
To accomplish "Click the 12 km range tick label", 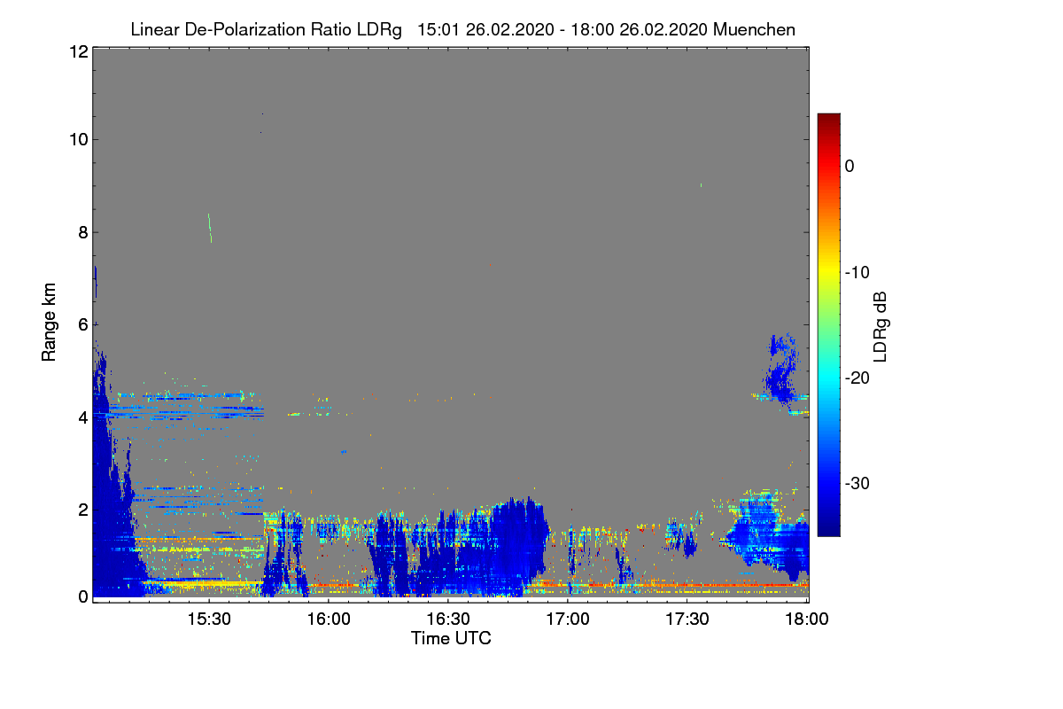I will pos(78,51).
